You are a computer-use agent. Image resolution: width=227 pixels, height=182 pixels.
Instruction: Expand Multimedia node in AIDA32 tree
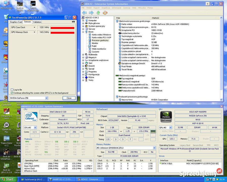tap(83, 55)
